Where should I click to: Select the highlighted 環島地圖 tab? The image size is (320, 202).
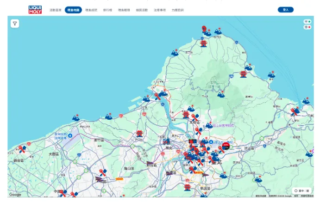(73, 10)
